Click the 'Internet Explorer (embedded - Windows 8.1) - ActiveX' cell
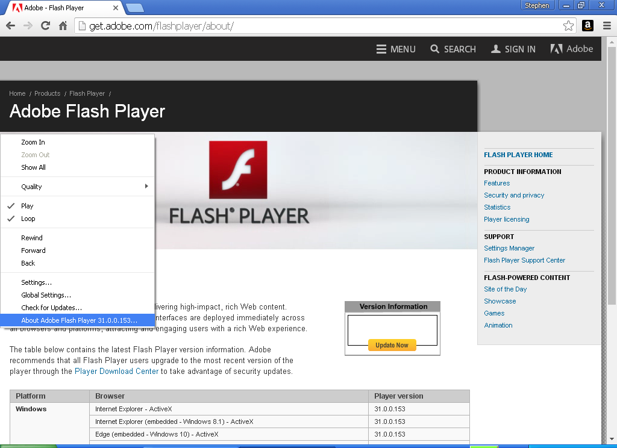This screenshot has height=448, width=617. click(x=229, y=422)
